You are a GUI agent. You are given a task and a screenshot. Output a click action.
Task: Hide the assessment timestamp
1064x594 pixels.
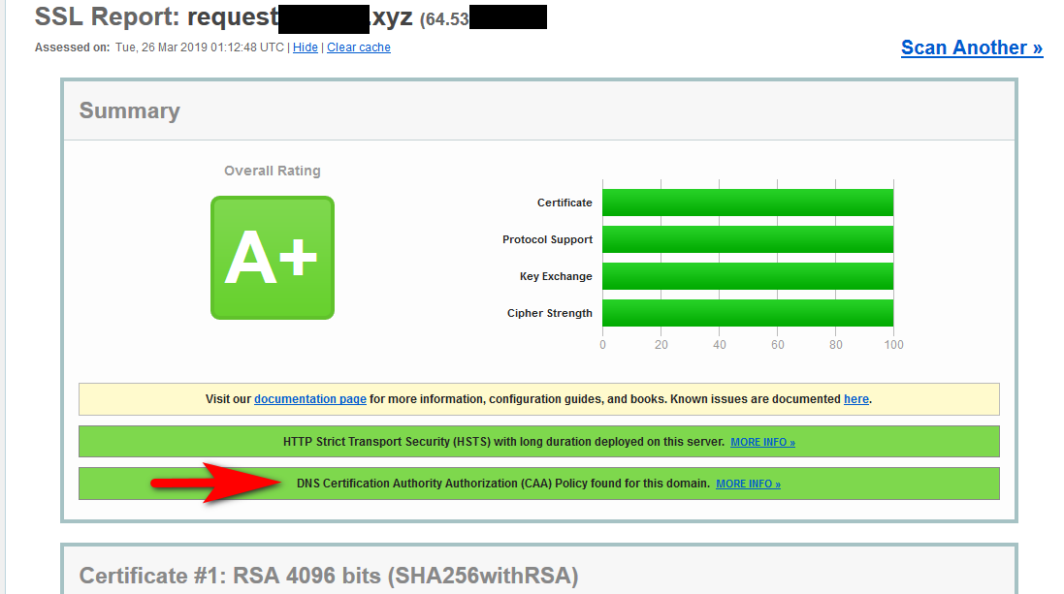click(306, 47)
